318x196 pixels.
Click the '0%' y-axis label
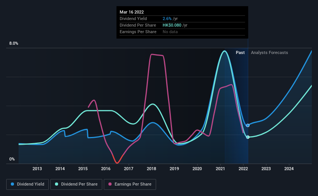[x=12, y=159]
